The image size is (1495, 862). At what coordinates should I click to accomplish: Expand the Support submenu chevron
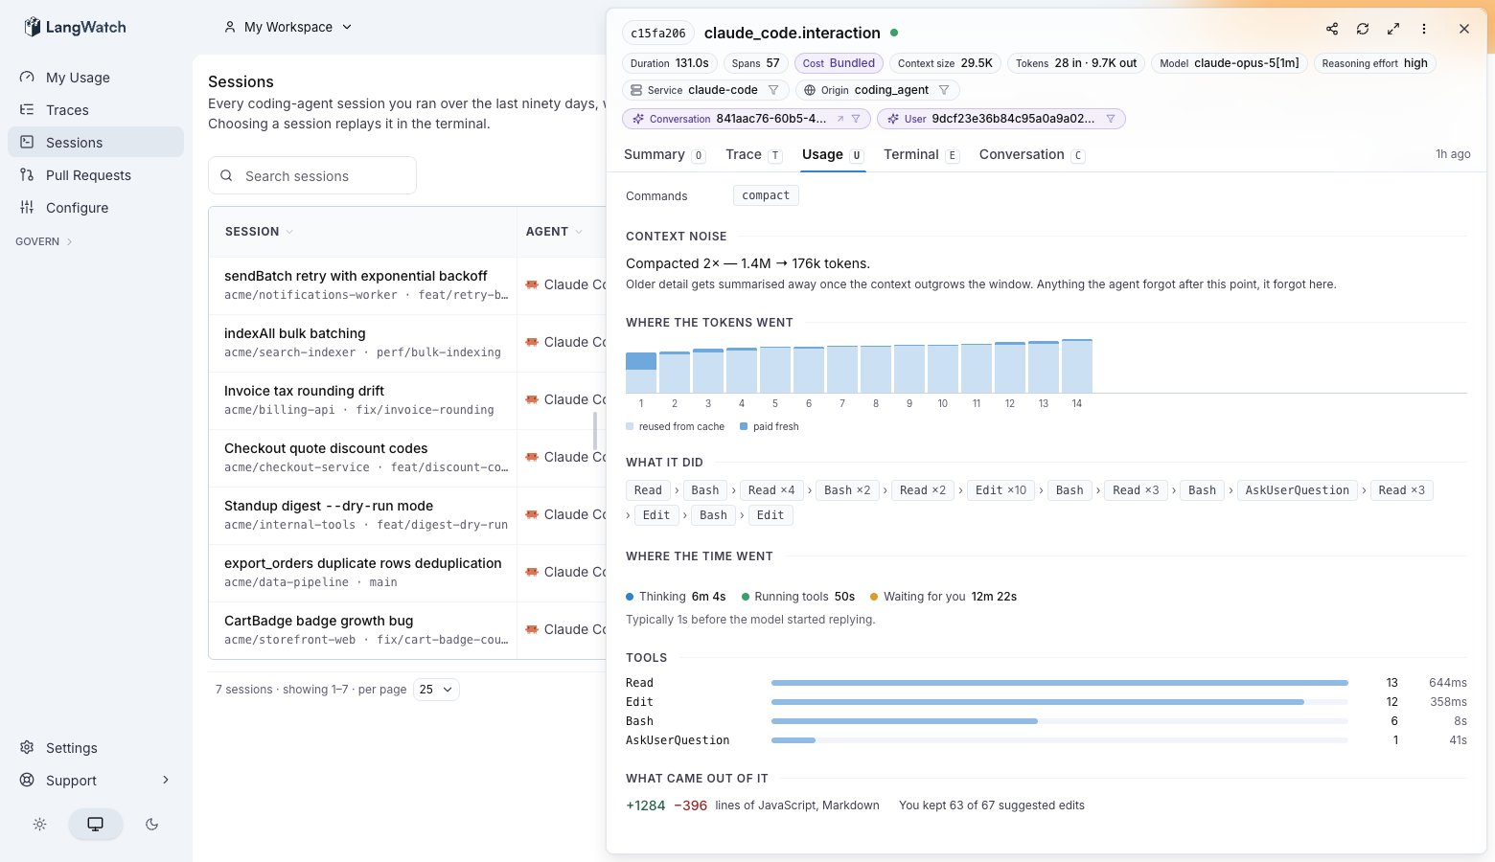(x=166, y=780)
